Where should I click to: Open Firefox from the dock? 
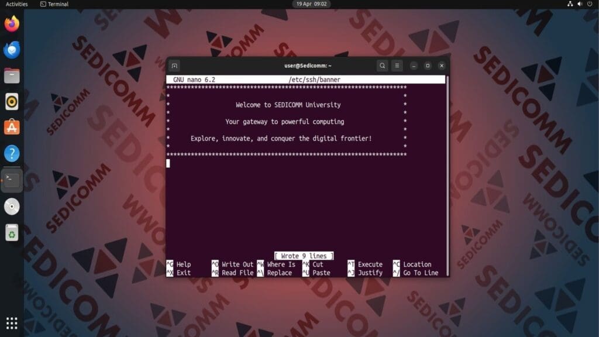coord(12,24)
